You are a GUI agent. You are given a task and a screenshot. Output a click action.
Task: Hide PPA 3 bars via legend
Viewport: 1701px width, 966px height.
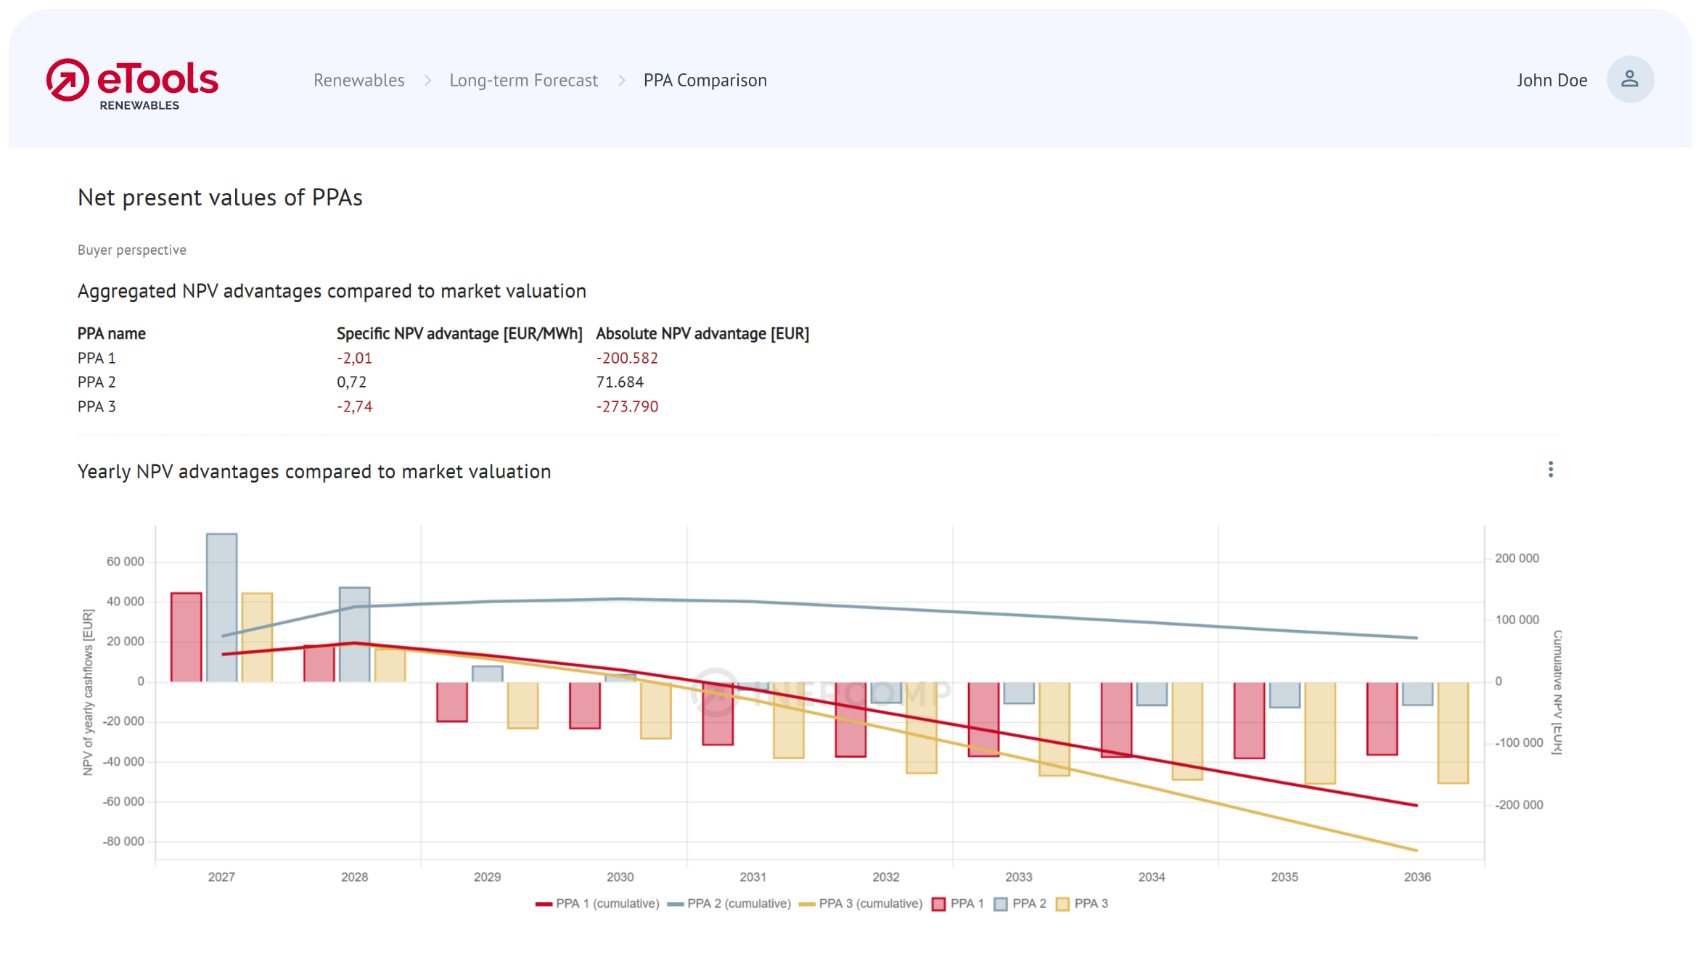1081,904
